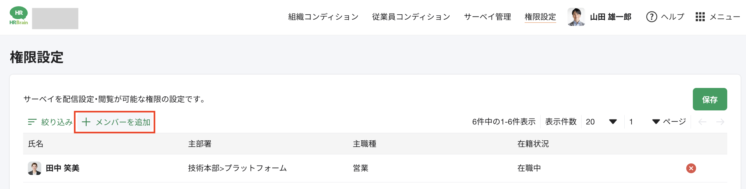Screen dimensions: 746x189
Task: Go to previous page with left arrow
Action: point(703,122)
